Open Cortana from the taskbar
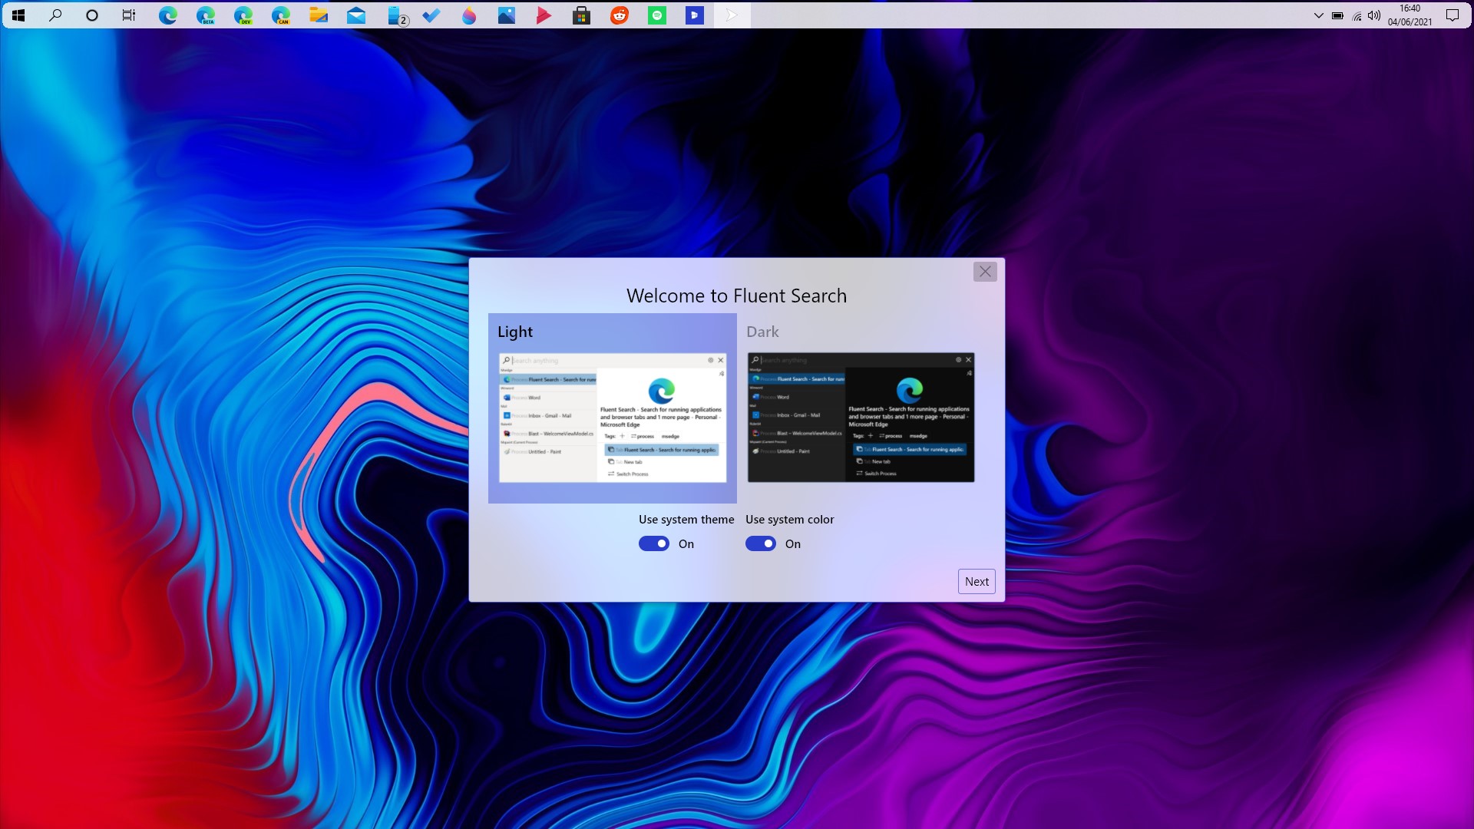Viewport: 1474px width, 829px height. point(92,15)
